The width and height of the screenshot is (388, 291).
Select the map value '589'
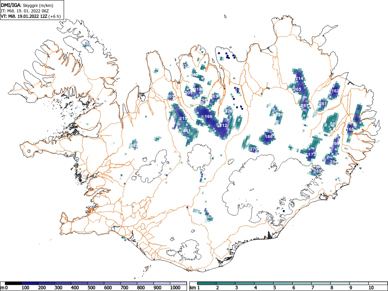pyautogui.click(x=334, y=124)
